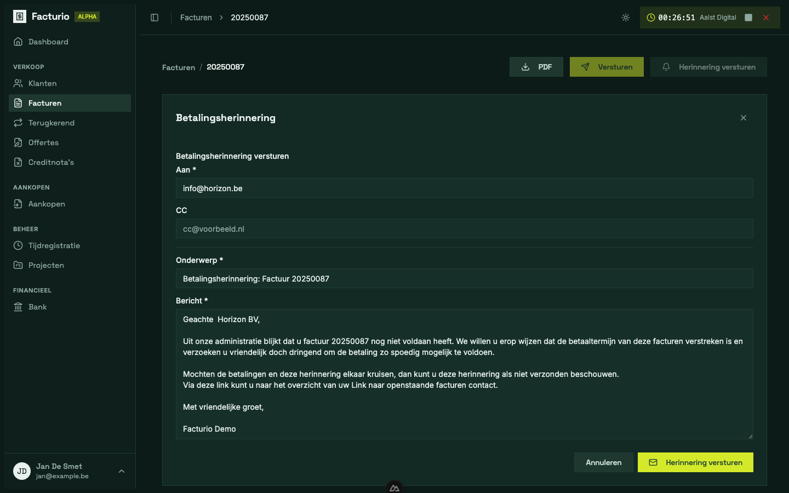Discard the timer with red X
Screen dimensions: 789x493
pyautogui.click(x=766, y=18)
